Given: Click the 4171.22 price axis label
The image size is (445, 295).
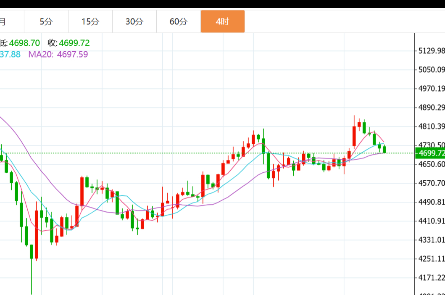Looking at the screenshot, I should click(x=431, y=278).
